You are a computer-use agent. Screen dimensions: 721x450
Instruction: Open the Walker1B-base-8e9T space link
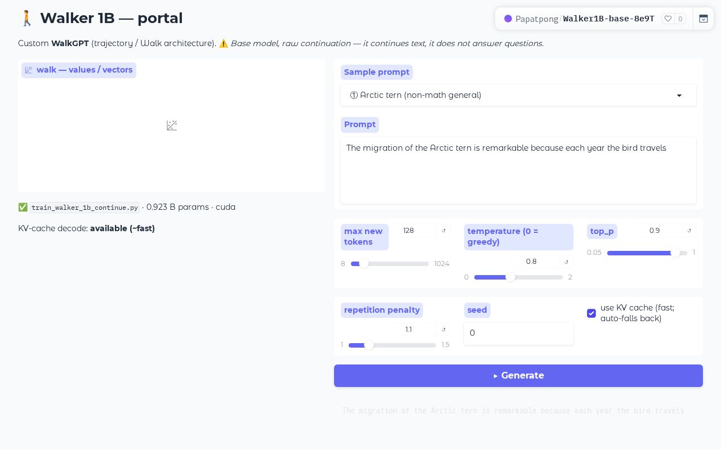click(x=609, y=19)
